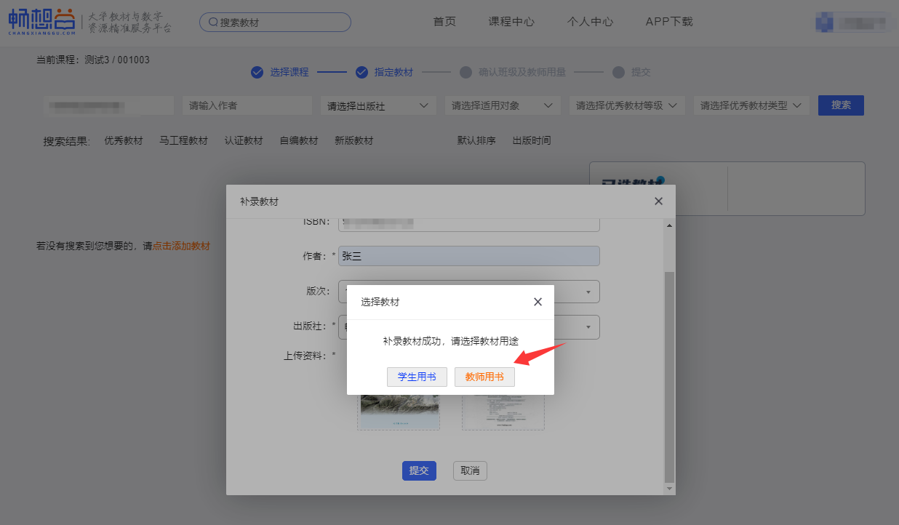Close the 补录教材 dialog

[658, 201]
